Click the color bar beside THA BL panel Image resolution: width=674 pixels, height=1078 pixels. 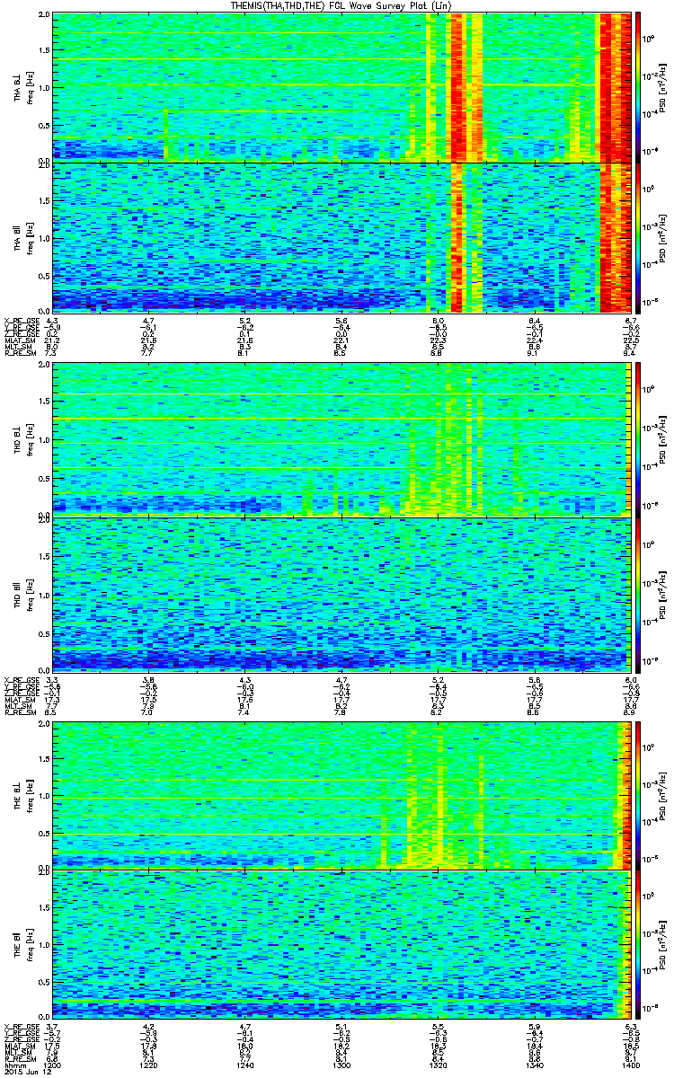(639, 87)
